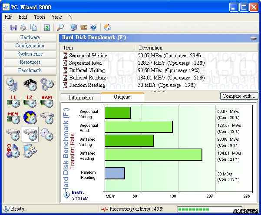Image resolution: width=261 pixels, height=215 pixels.
Task: Open the Configuration section
Action: [x=30, y=46]
